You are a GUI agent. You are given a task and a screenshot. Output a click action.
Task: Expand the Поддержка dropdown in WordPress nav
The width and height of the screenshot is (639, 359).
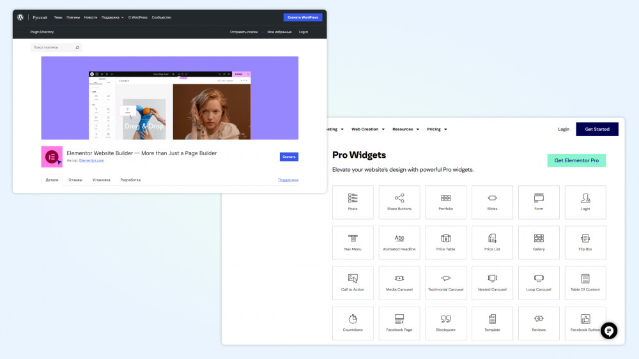(x=112, y=17)
